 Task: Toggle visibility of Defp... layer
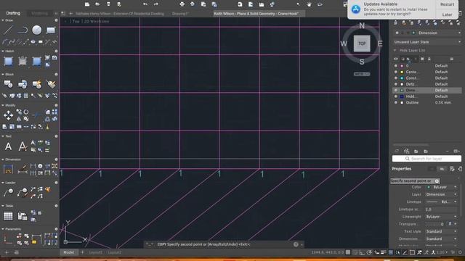click(x=395, y=84)
